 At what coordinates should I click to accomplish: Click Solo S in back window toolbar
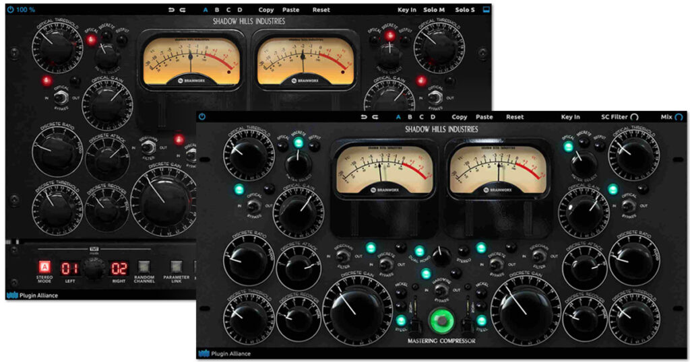point(465,9)
